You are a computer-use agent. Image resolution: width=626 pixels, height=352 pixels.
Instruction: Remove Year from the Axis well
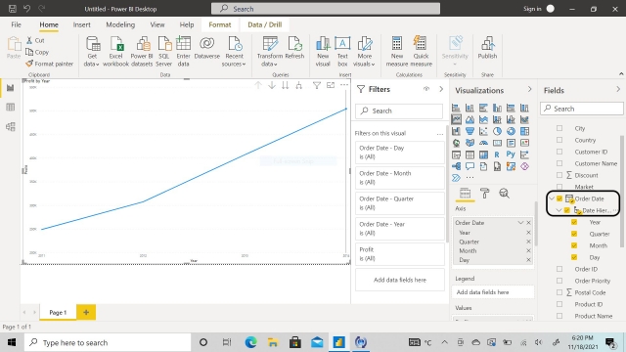click(528, 233)
